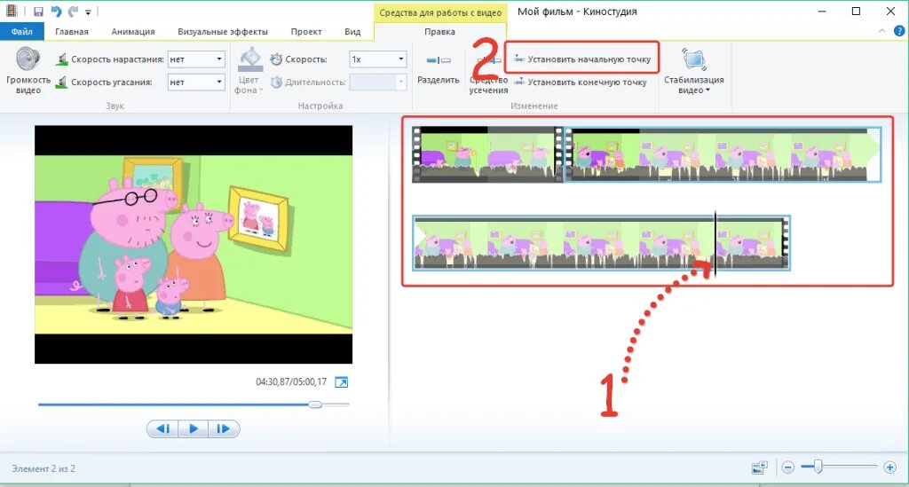Open the Длительность combo box
909x487 pixels.
(377, 82)
